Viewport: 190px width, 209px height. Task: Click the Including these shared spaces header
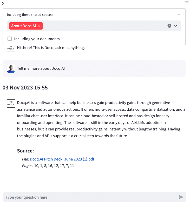pos(30,15)
